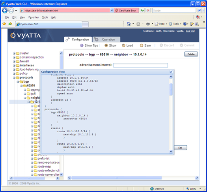This screenshot has width=207, height=192.
Task: Expand the interfaces tree node
Action: pos(14,66)
